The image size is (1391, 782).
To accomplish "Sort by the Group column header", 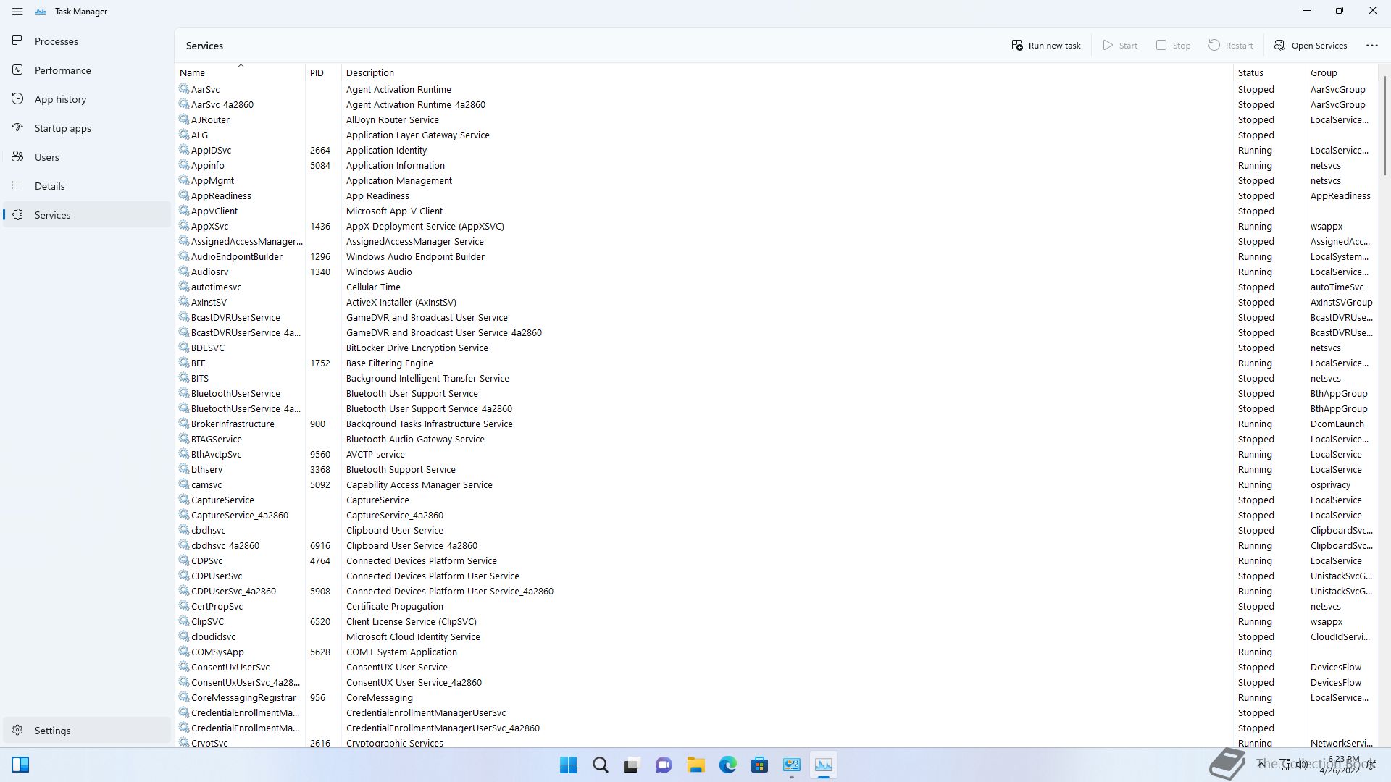I will (1341, 72).
